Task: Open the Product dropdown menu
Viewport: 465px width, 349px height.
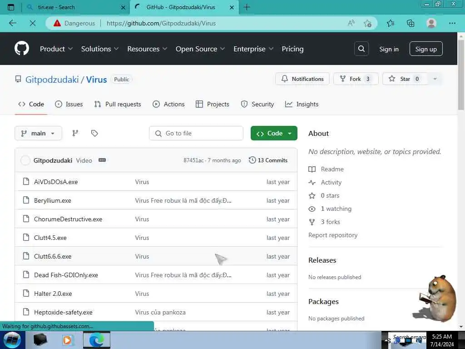Action: [x=56, y=49]
